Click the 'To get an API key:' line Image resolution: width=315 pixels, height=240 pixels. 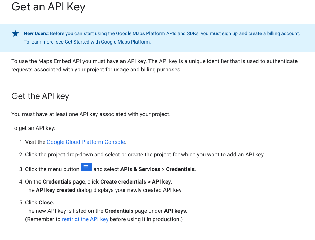pos(33,128)
